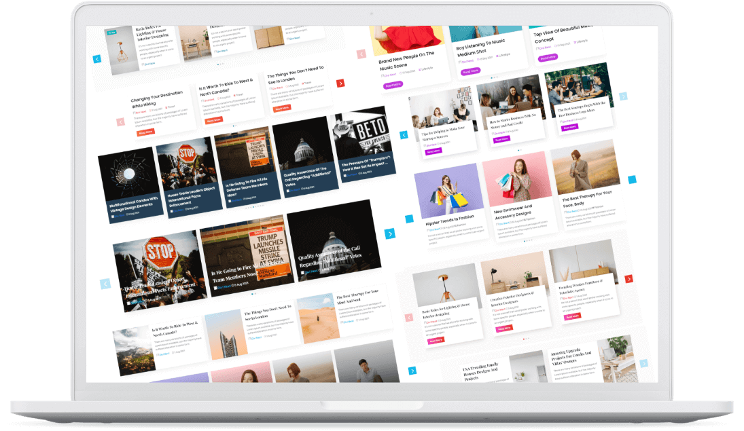Click red Read More under Is It Worth To Ride
This screenshot has width=744, height=431.
(213, 120)
